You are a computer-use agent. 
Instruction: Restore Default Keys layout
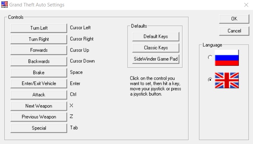(156, 36)
